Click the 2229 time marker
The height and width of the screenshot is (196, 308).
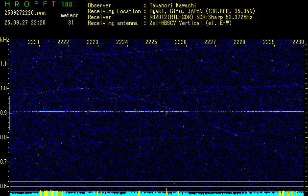click(x=269, y=42)
